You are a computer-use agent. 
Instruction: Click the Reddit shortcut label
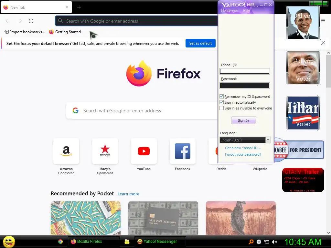(221, 169)
